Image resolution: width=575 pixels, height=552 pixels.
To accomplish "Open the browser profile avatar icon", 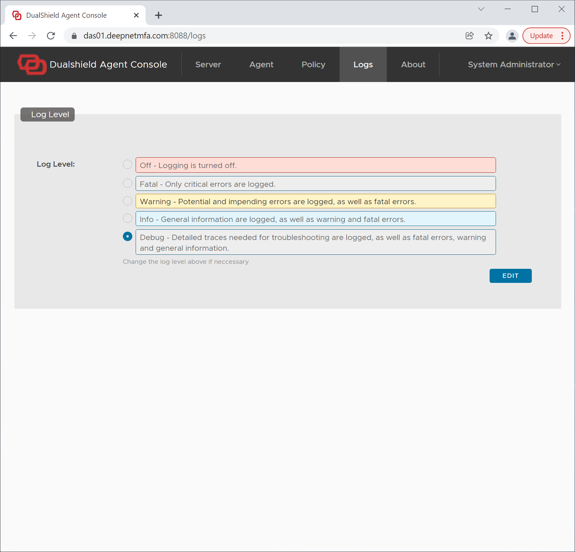I will click(512, 36).
